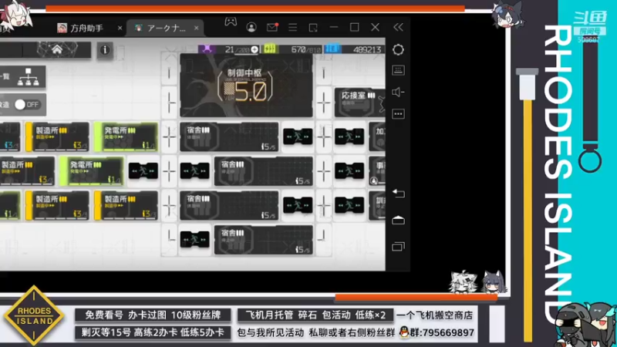Toggle the OFF switch in base panel
This screenshot has width=617, height=347.
tap(27, 105)
